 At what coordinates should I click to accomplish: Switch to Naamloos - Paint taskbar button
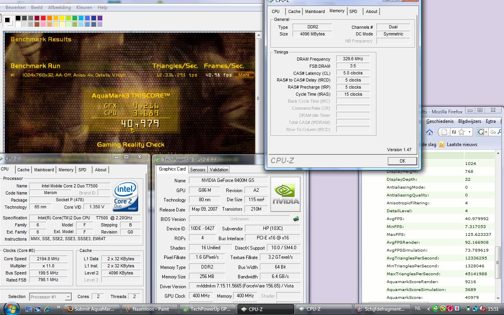(150, 309)
